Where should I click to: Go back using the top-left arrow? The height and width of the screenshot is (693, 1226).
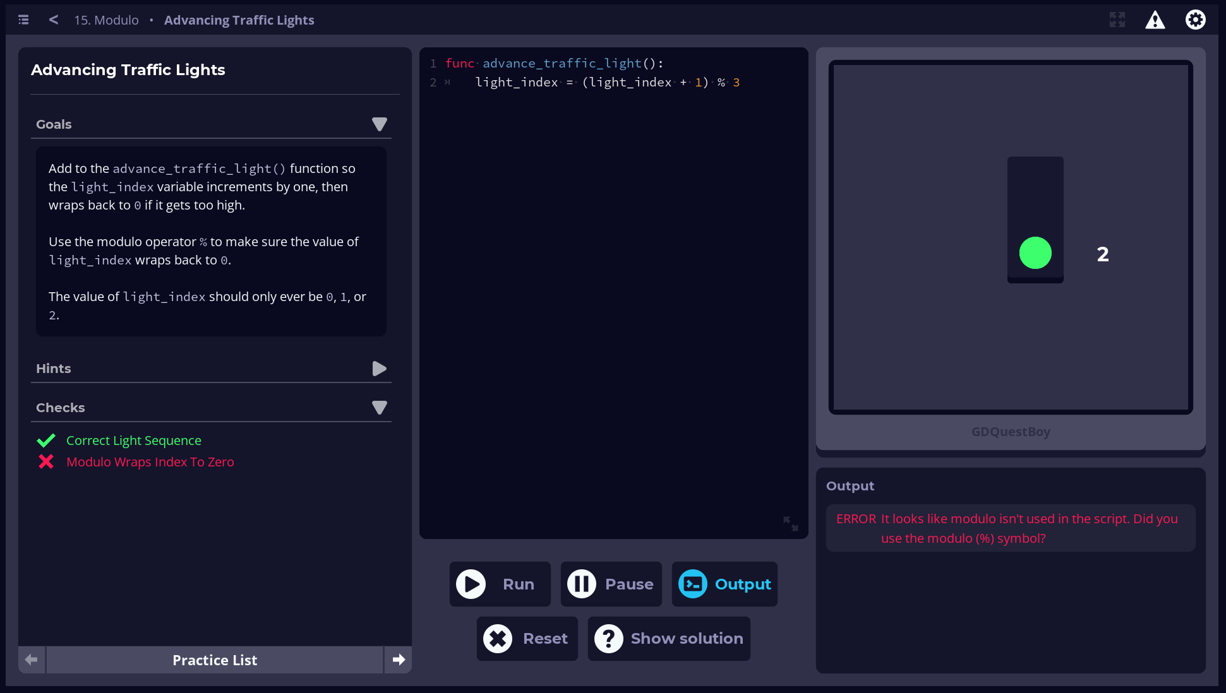tap(54, 20)
